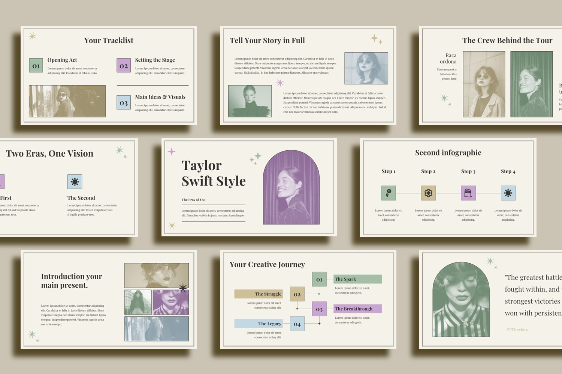Click the Your Tracklist slide title
This screenshot has height=374, width=562.
pos(109,40)
